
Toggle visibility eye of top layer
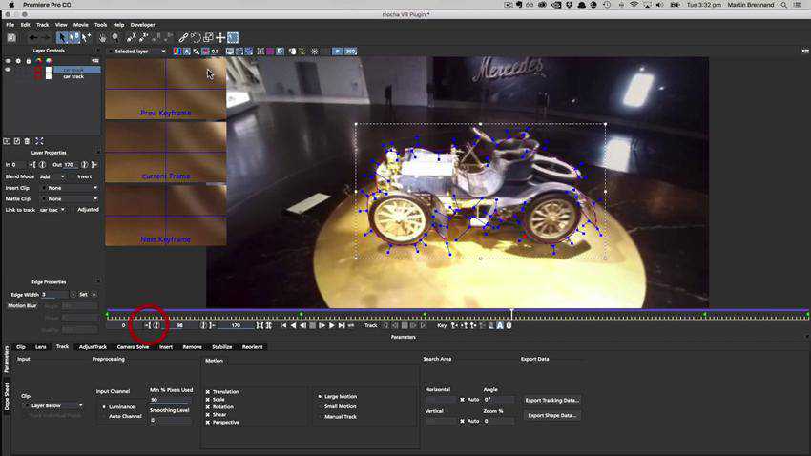tap(8, 70)
